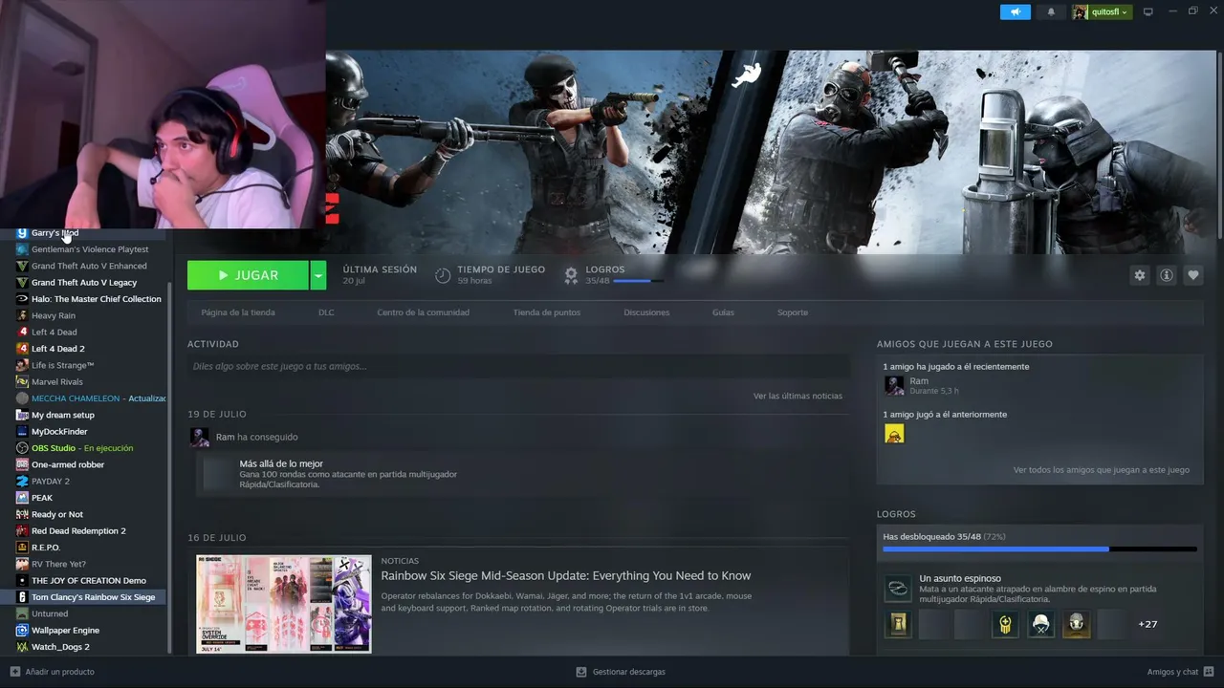
Task: Select Grand Theft Auto V Legacy icon
Action: [x=22, y=283]
